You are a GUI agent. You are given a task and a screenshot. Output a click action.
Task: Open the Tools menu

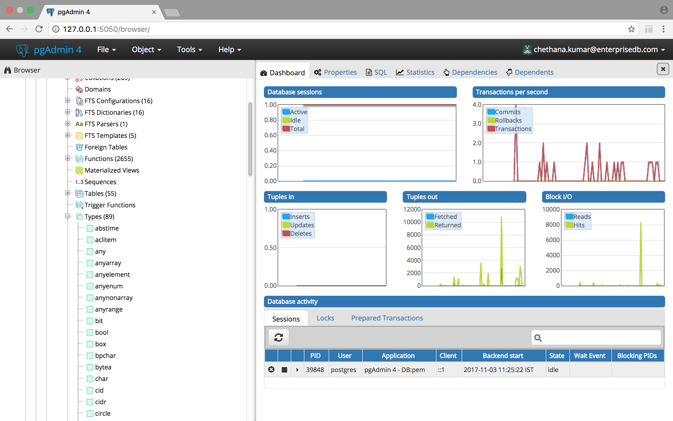[189, 49]
